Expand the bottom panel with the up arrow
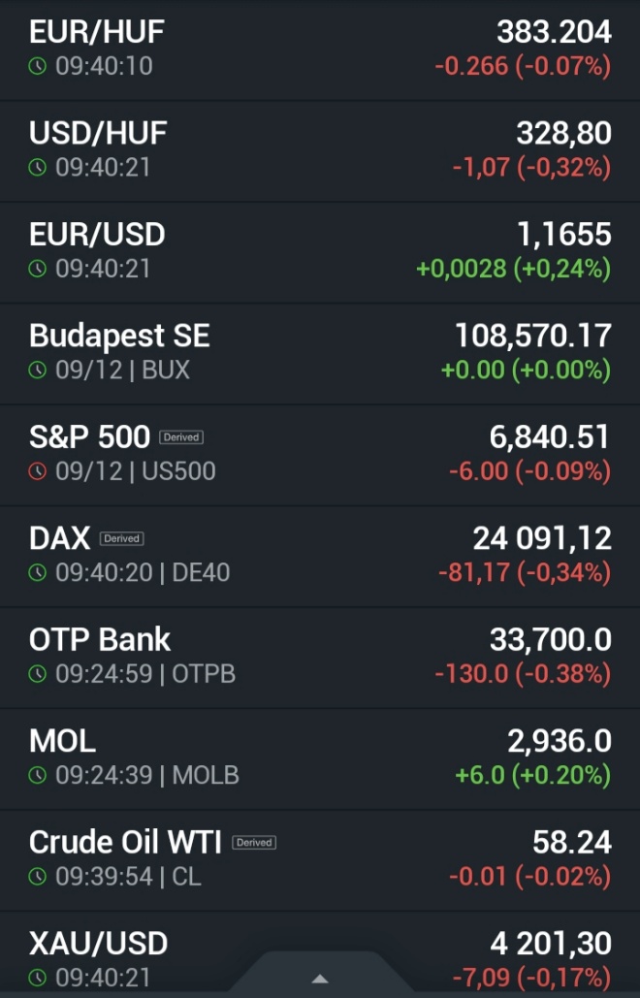Viewport: 640px width, 998px height. tap(320, 978)
